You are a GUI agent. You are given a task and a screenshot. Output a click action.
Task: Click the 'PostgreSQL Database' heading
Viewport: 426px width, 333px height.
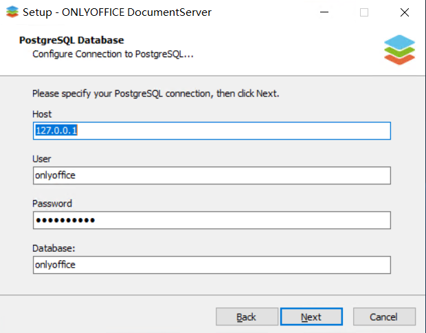71,41
